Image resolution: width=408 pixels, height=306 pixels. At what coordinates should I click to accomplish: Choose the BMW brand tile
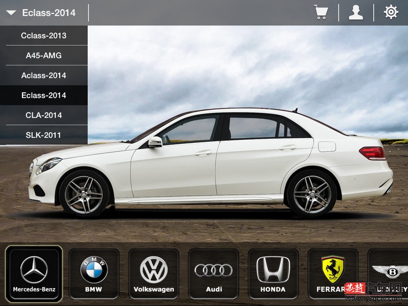[94, 274]
